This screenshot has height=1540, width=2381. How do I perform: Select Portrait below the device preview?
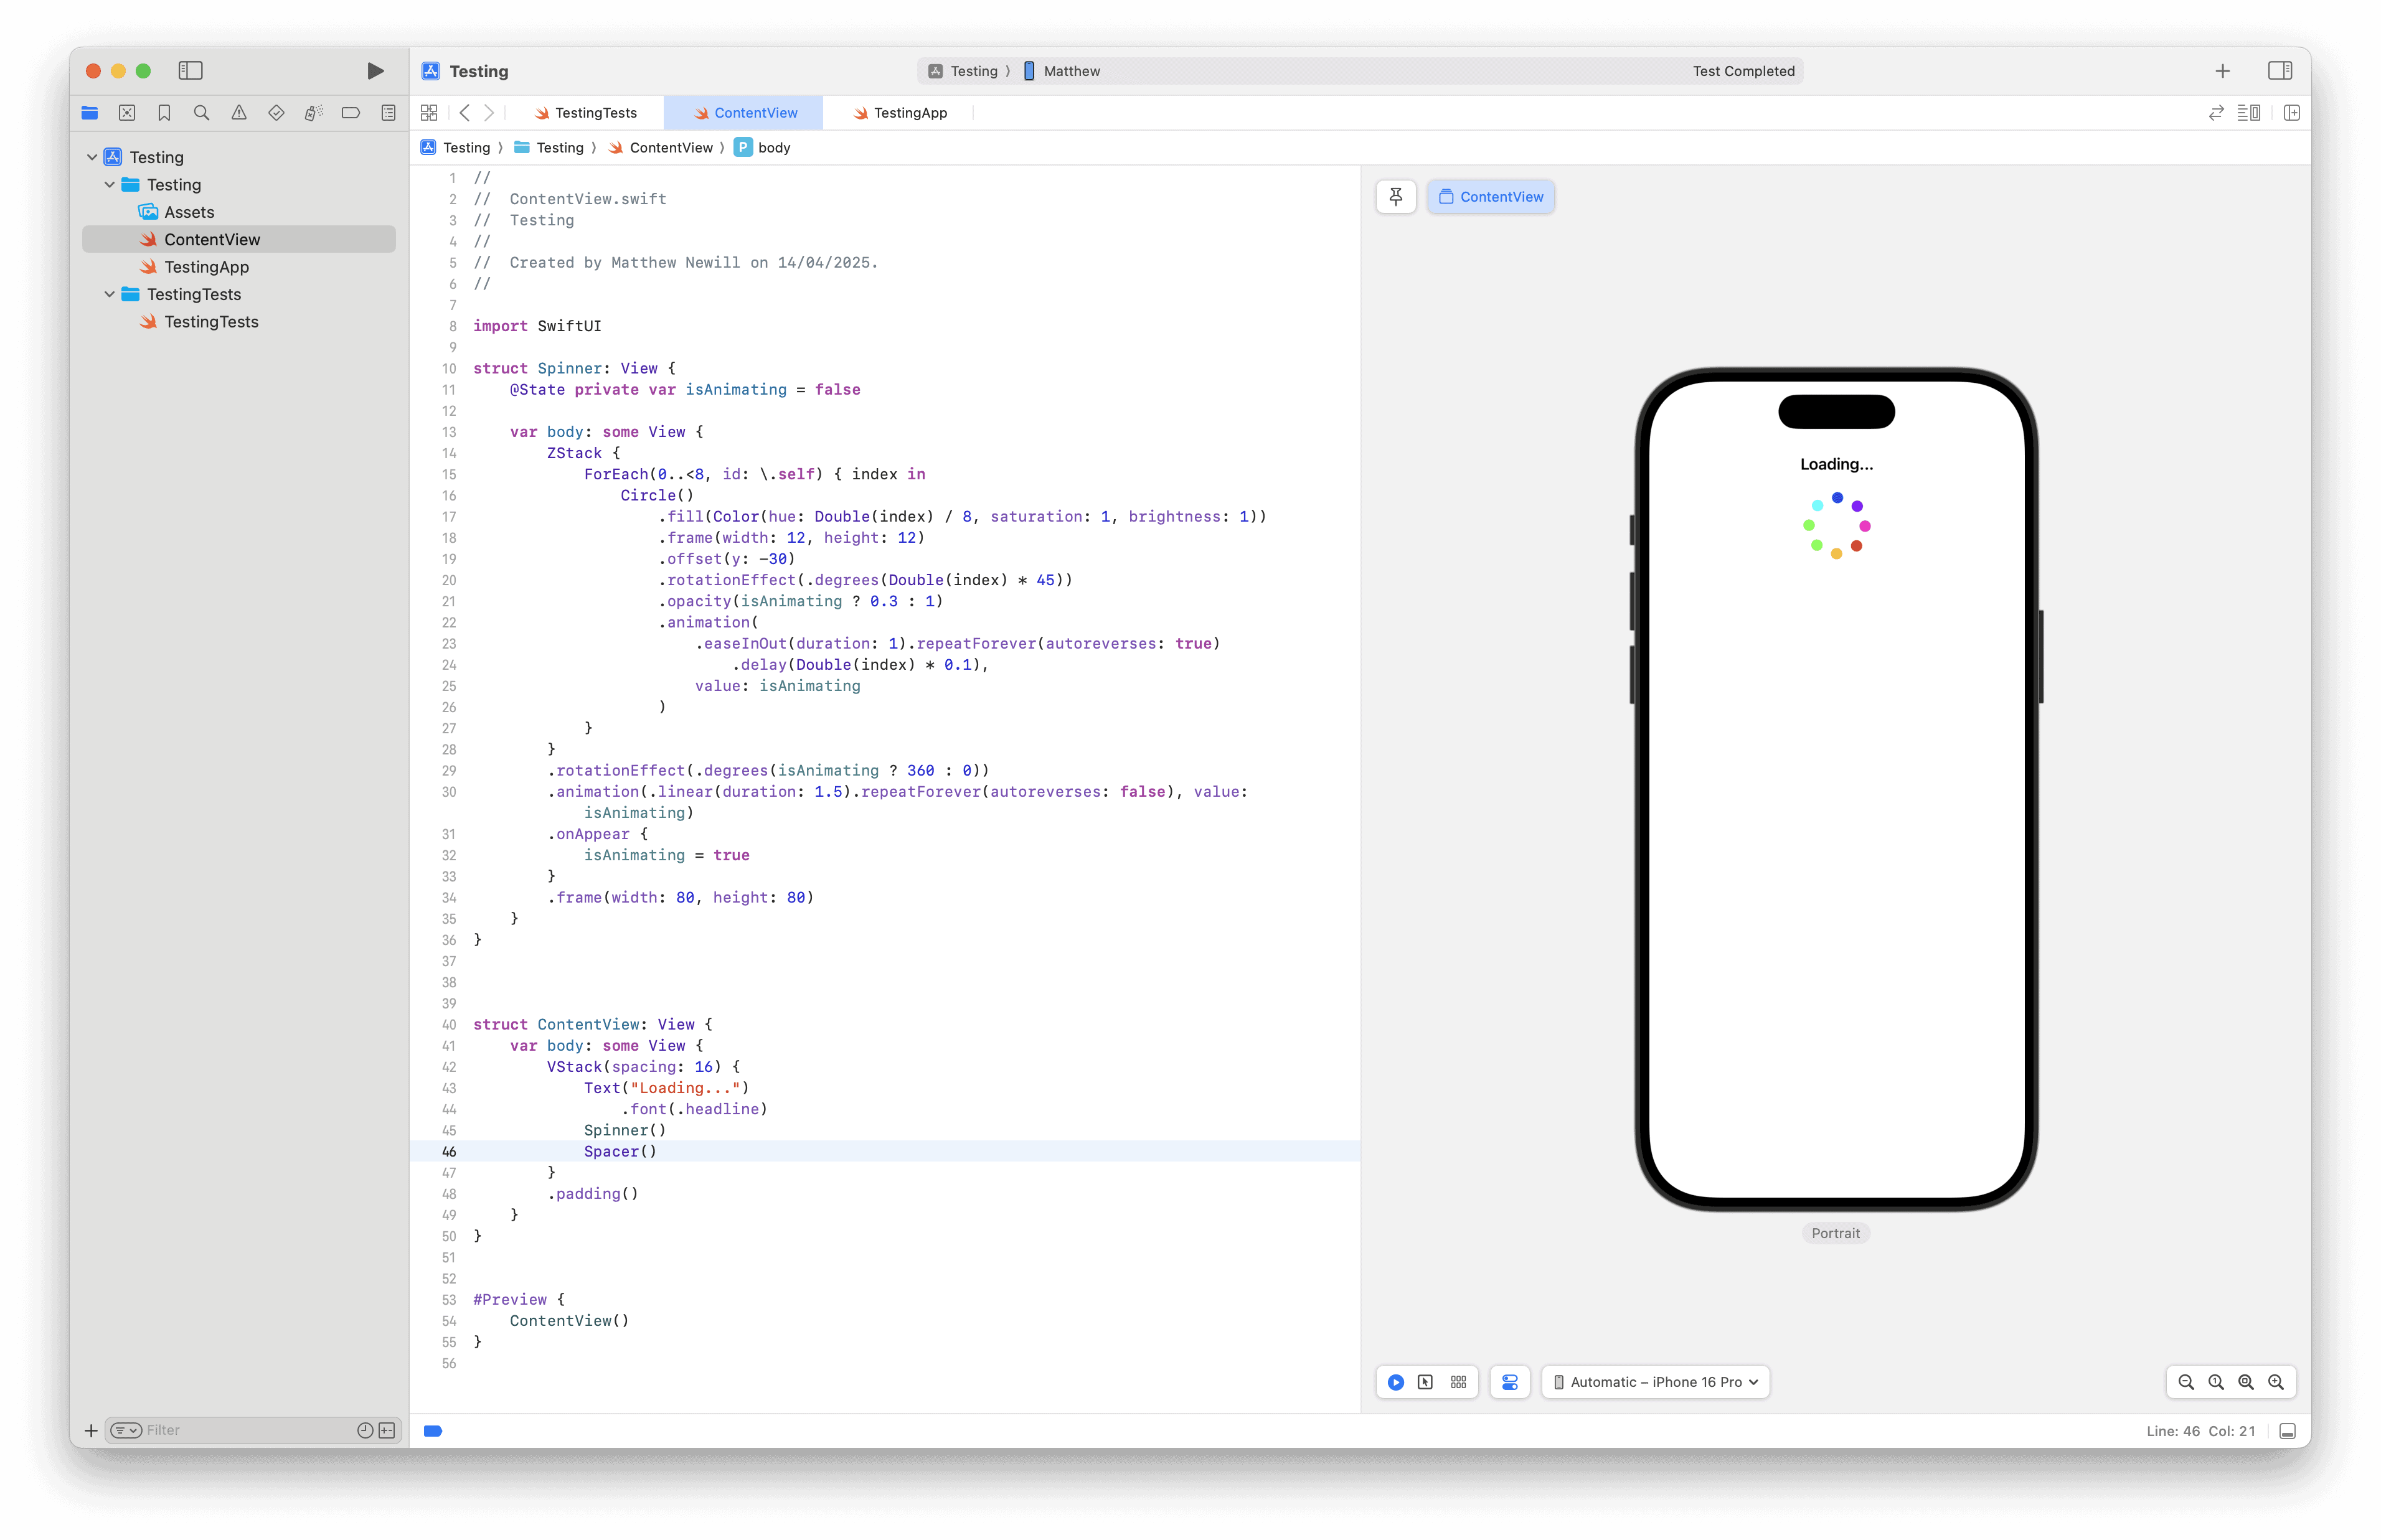click(1835, 1233)
